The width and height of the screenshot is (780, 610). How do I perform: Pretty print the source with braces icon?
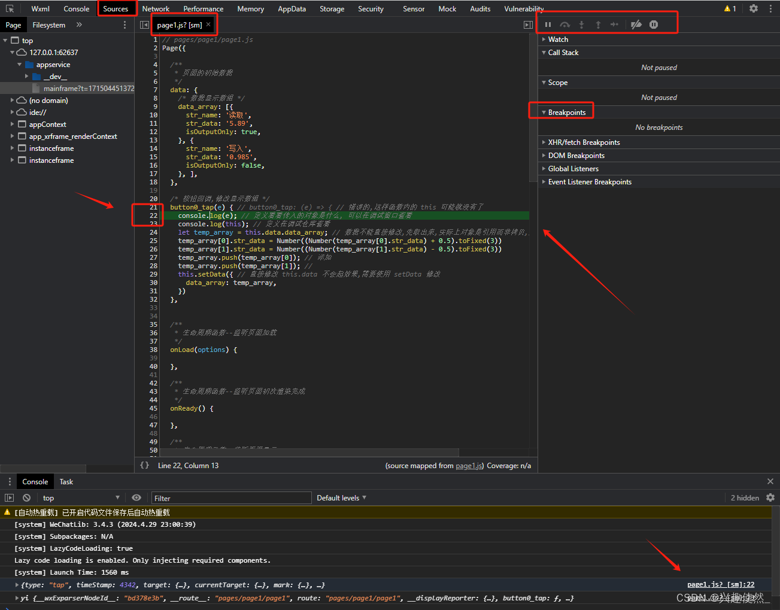click(144, 465)
